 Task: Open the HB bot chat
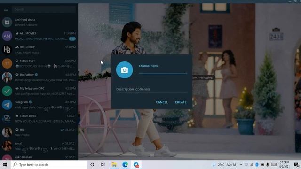[39, 132]
